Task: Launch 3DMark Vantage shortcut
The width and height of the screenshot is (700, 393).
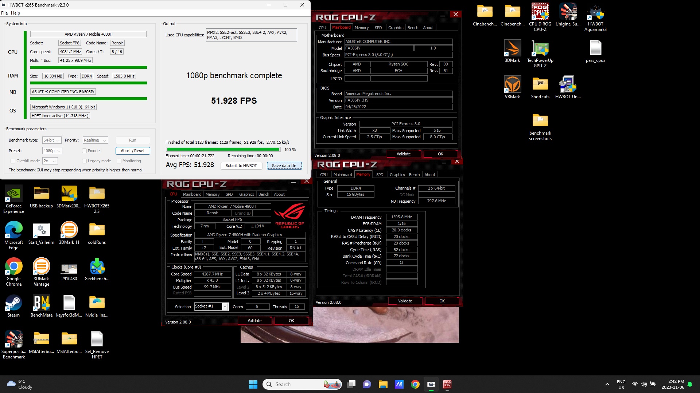Action: [x=41, y=271]
